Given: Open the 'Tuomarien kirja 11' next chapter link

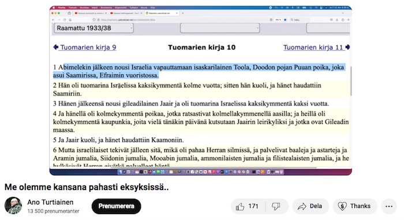Looking at the screenshot, I should click(x=316, y=47).
